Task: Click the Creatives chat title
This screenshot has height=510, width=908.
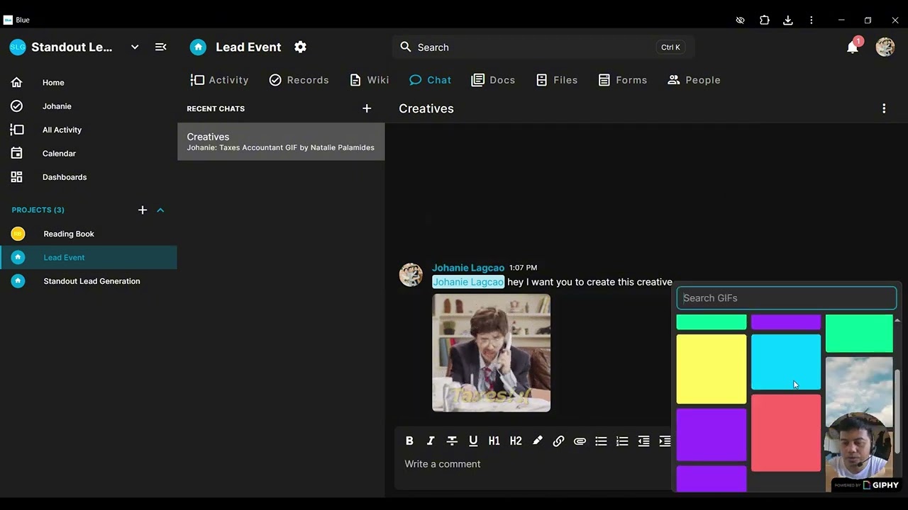Action: pyautogui.click(x=426, y=108)
